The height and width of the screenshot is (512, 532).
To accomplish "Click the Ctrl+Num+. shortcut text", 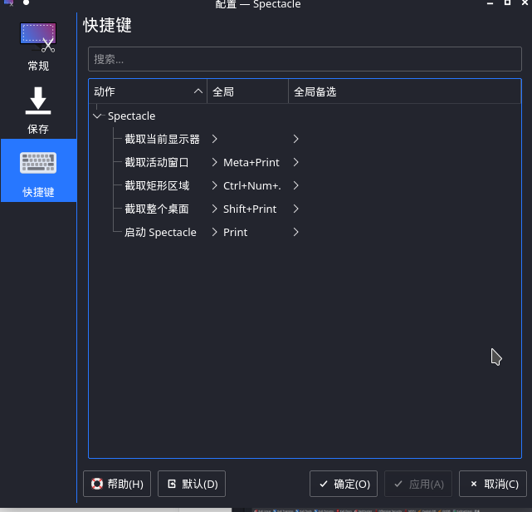I will tap(252, 185).
